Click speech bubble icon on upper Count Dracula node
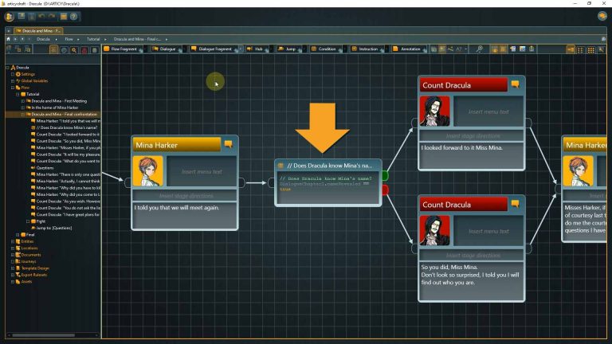The image size is (612, 344). point(516,84)
